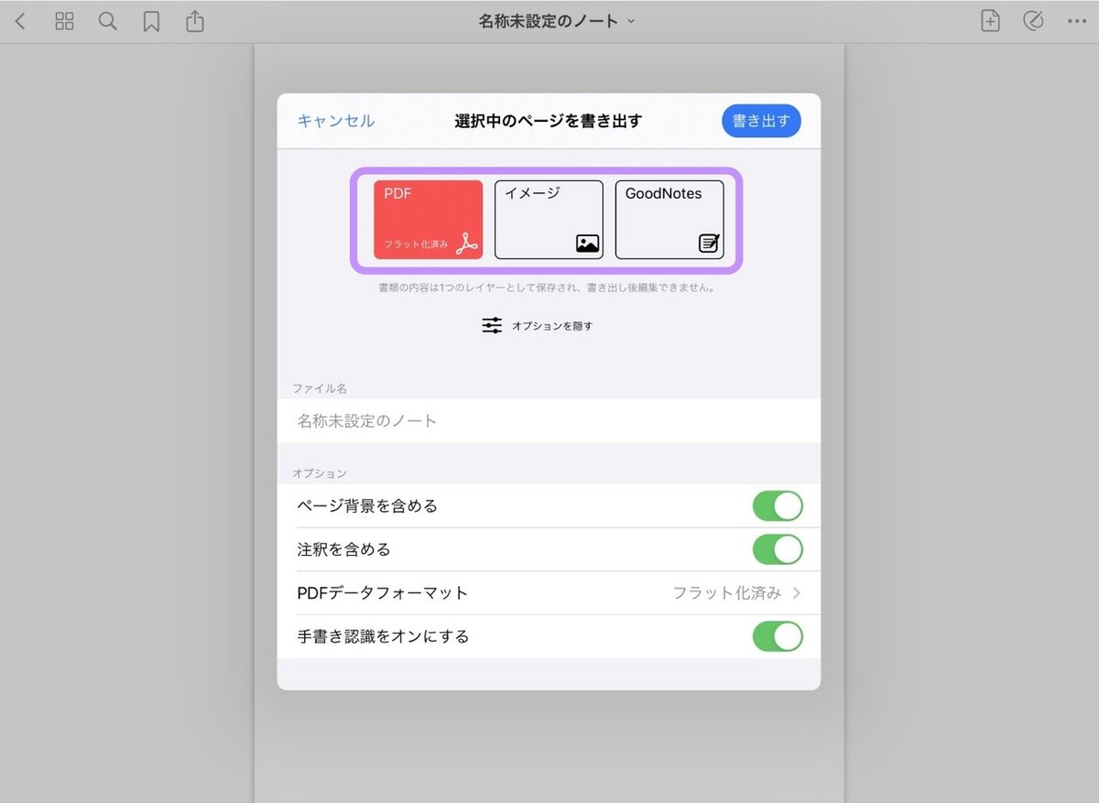Image resolution: width=1099 pixels, height=803 pixels.
Task: Disable handwriting recognition toggle
Action: 778,635
